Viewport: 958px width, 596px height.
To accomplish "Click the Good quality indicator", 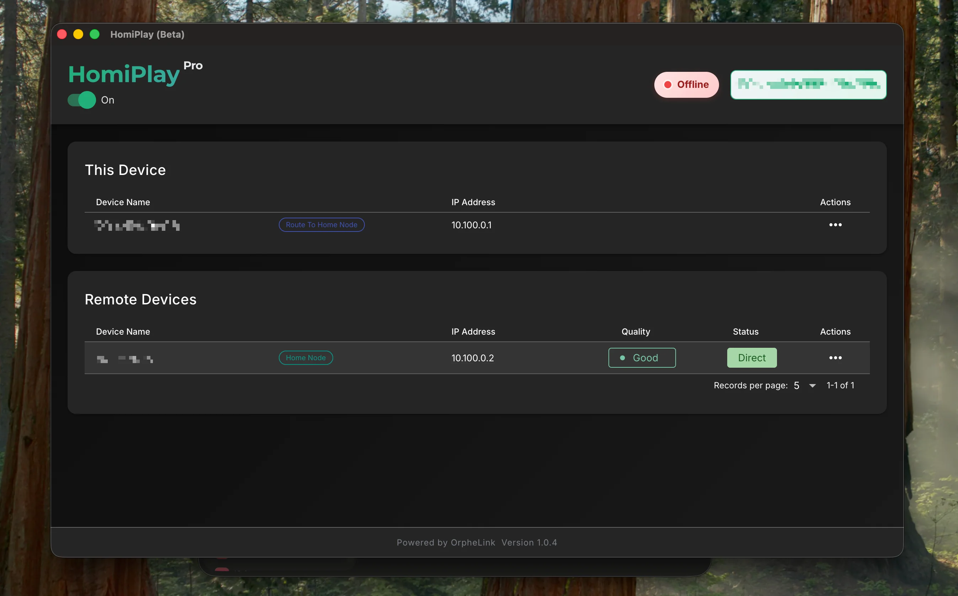I will click(x=642, y=358).
